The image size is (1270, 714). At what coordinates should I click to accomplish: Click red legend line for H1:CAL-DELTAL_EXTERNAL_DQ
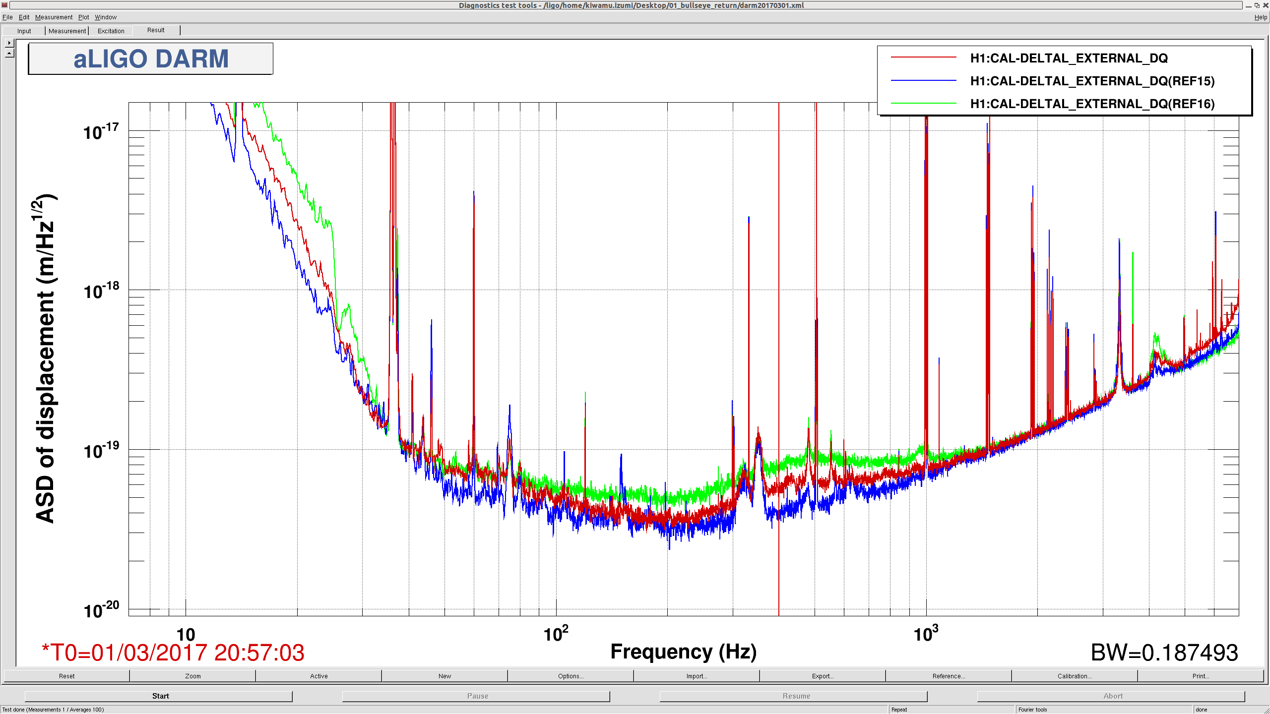click(923, 58)
